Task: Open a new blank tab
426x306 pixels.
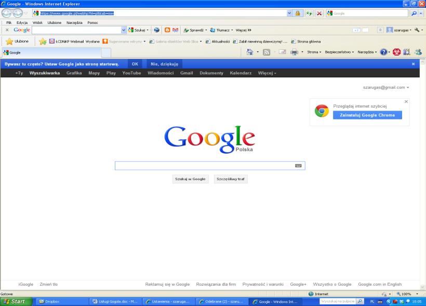Action: point(106,52)
